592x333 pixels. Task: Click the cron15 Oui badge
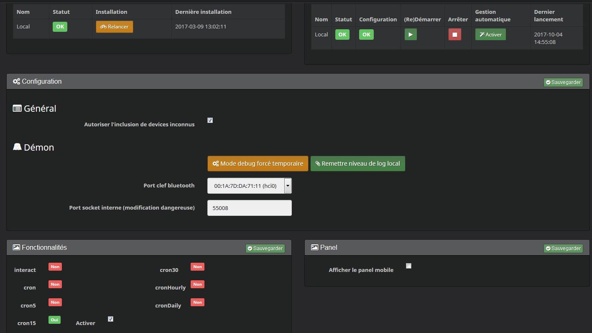pyautogui.click(x=54, y=320)
